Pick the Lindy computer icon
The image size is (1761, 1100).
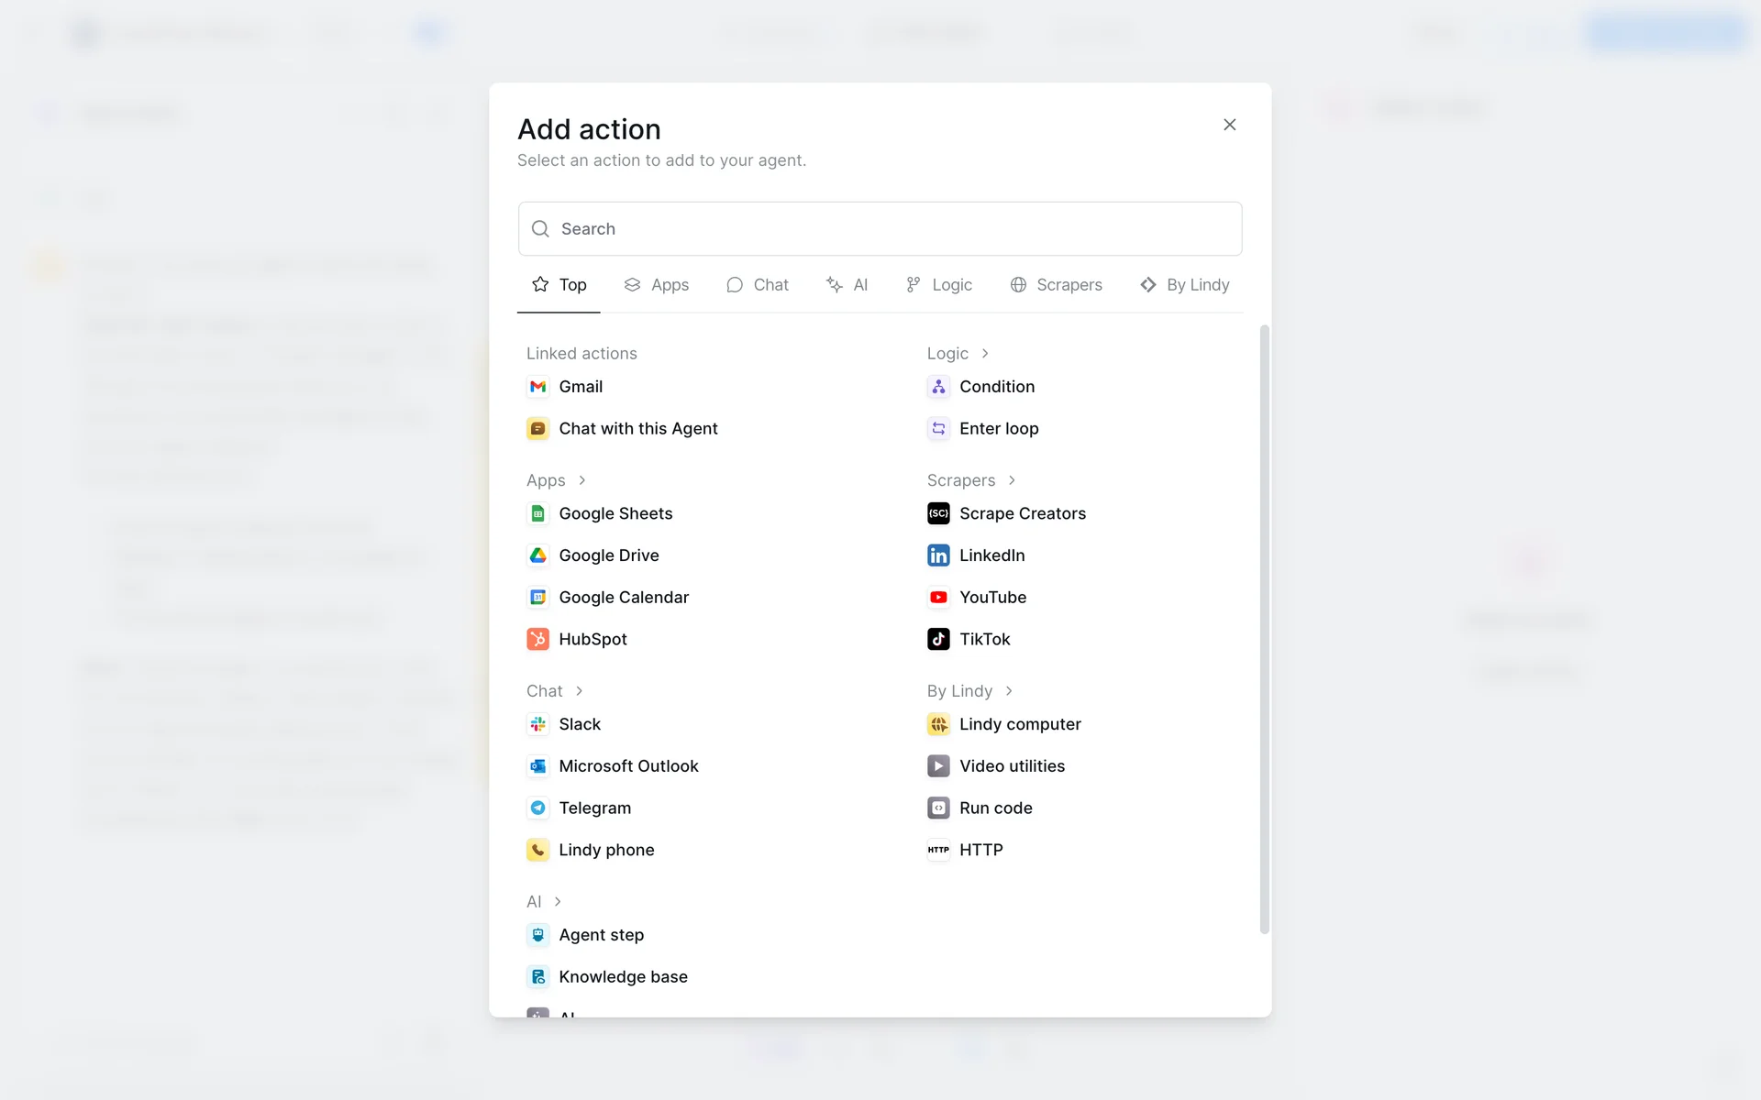pos(938,724)
